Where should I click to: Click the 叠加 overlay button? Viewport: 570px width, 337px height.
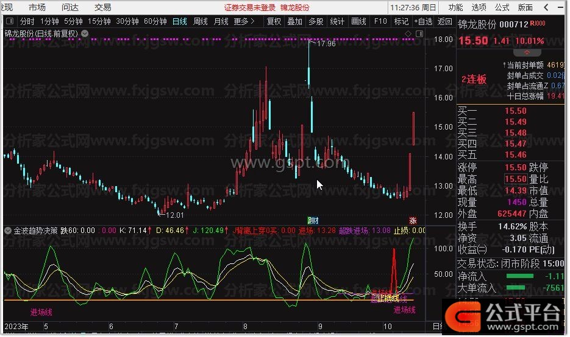(295, 21)
